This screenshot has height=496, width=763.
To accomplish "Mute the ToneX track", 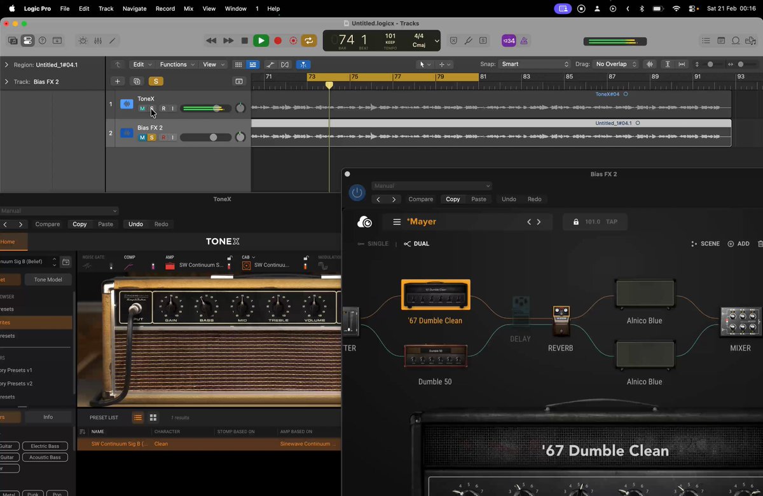I will [x=142, y=109].
